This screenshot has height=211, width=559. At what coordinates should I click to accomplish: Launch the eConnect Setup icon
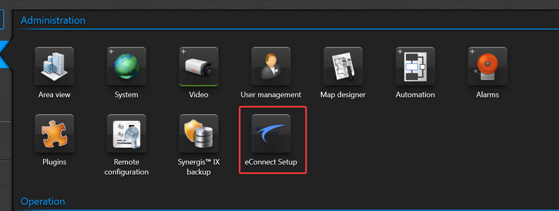click(271, 134)
